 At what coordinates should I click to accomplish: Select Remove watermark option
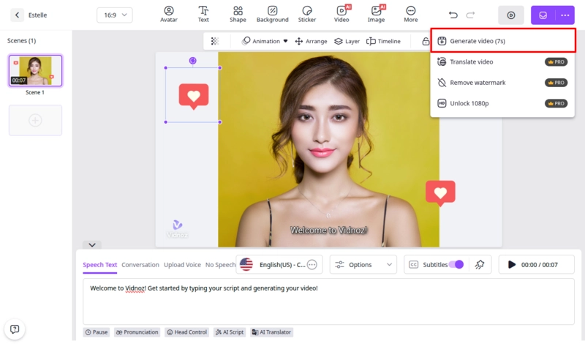pyautogui.click(x=502, y=83)
